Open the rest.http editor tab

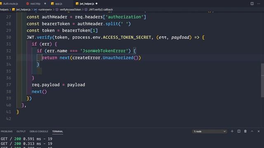pos(35,4)
